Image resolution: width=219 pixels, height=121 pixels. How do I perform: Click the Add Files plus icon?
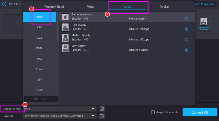[x=4, y=4]
